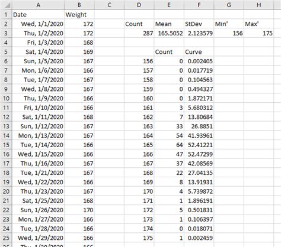This screenshot has height=247, width=281.
Task: Click the Mean label cell
Action: pos(169,24)
